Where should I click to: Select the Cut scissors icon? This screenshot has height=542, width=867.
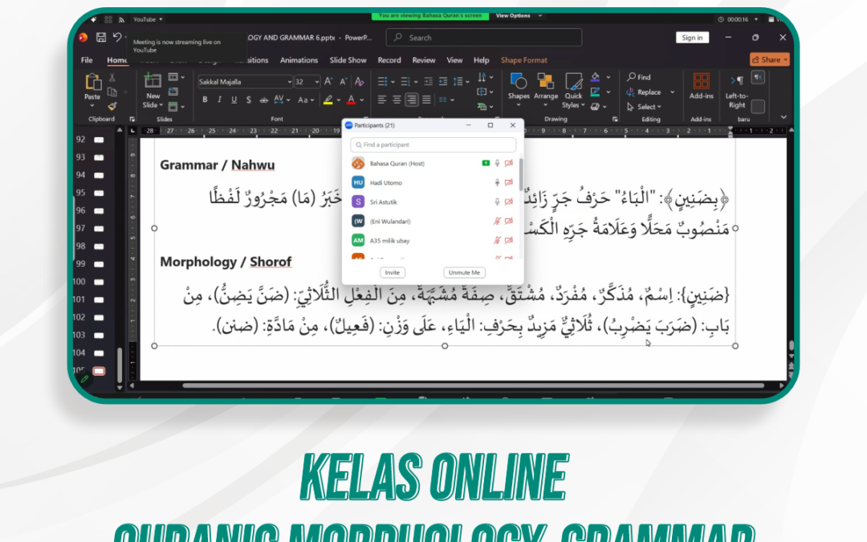pos(112,77)
